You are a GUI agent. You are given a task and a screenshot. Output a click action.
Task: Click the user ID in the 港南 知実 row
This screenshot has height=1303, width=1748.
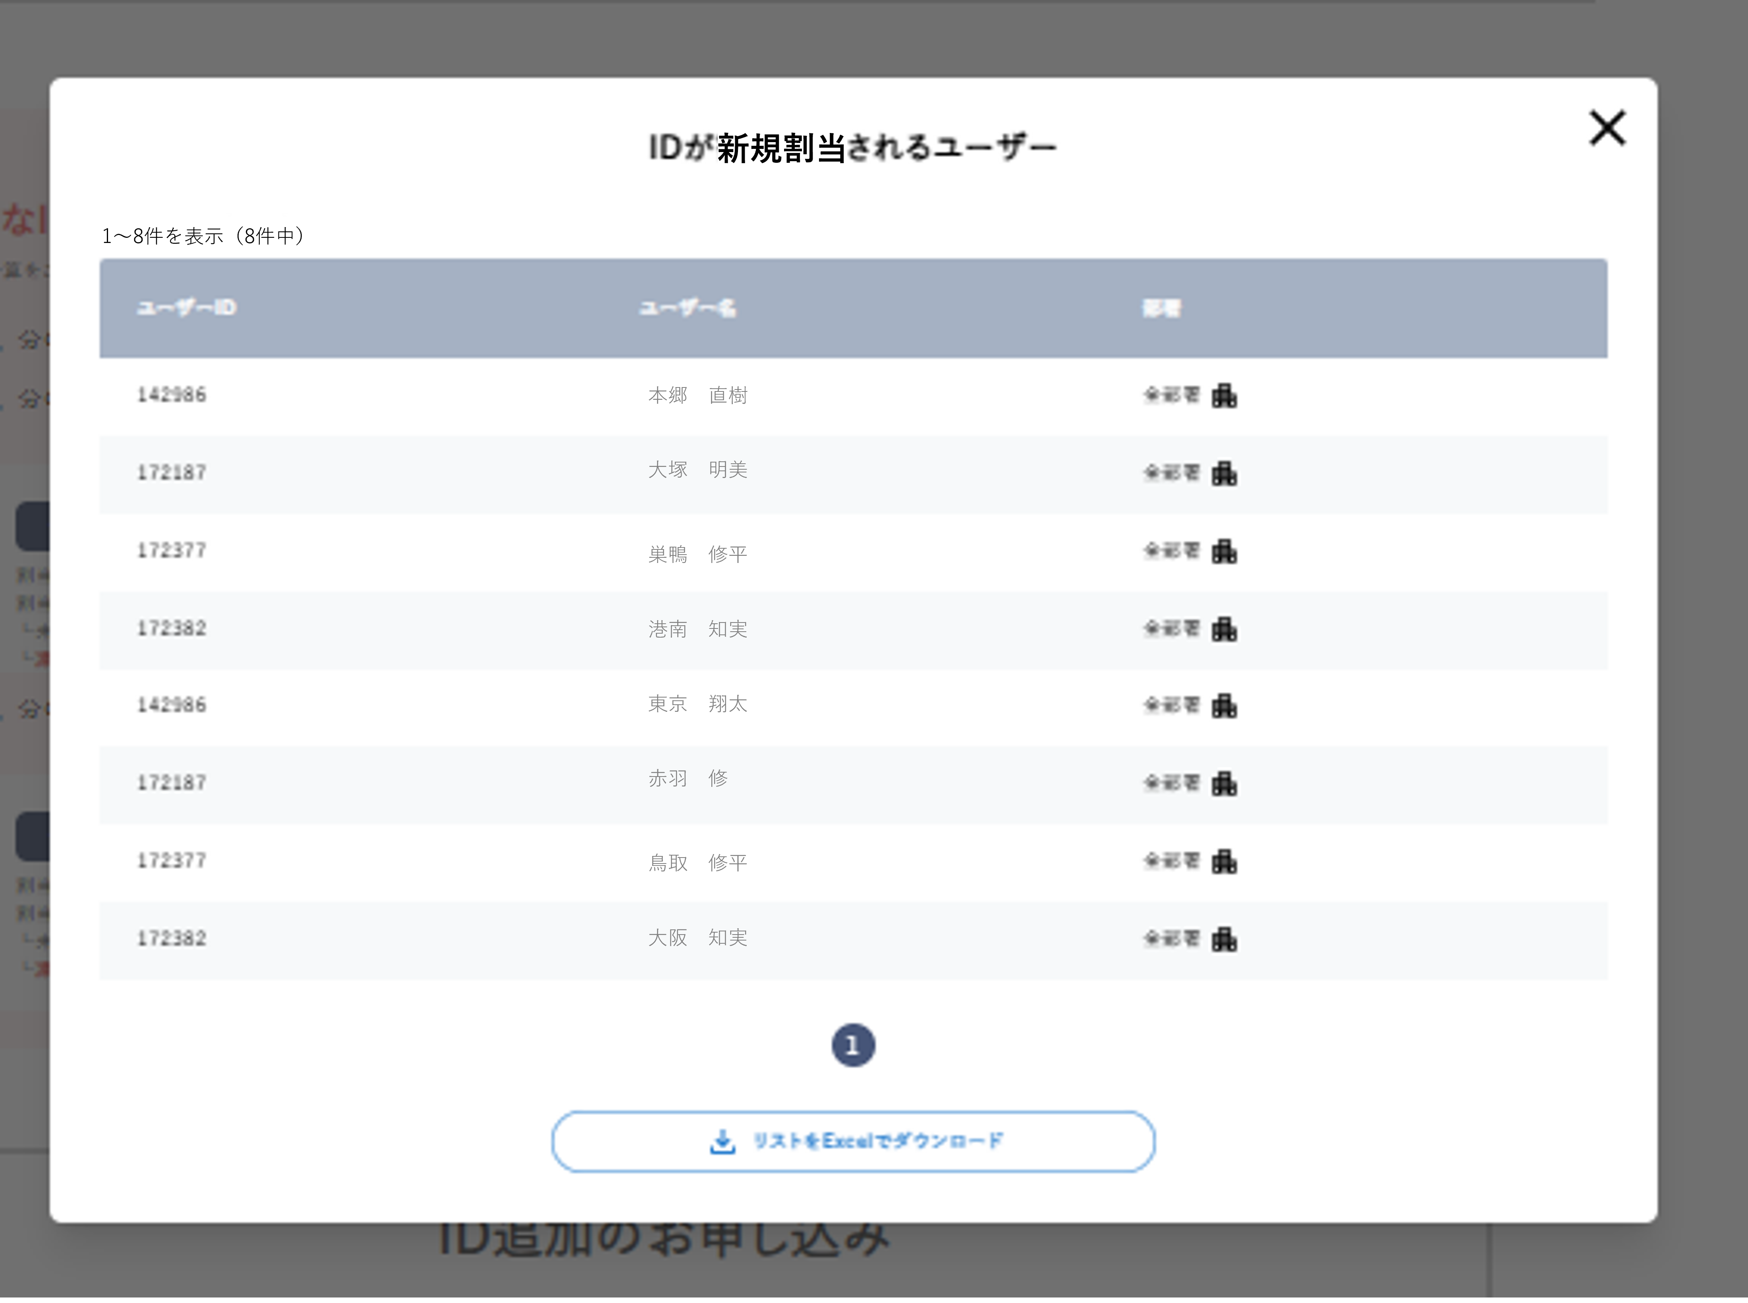pos(171,628)
